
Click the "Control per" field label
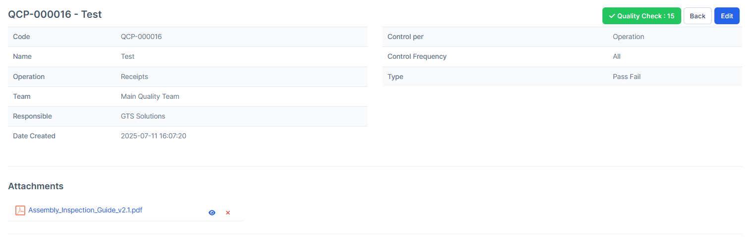click(405, 37)
